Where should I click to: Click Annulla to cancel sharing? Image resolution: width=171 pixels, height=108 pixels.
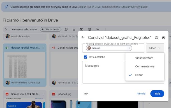[141, 93]
